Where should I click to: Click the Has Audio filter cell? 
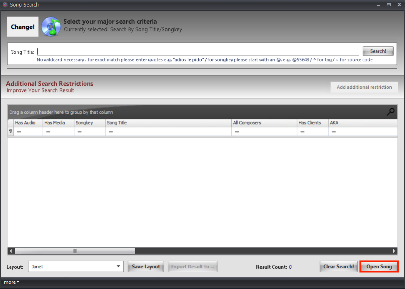[x=28, y=132]
